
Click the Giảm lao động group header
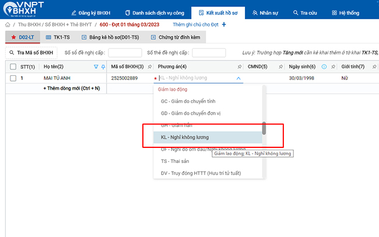click(173, 89)
